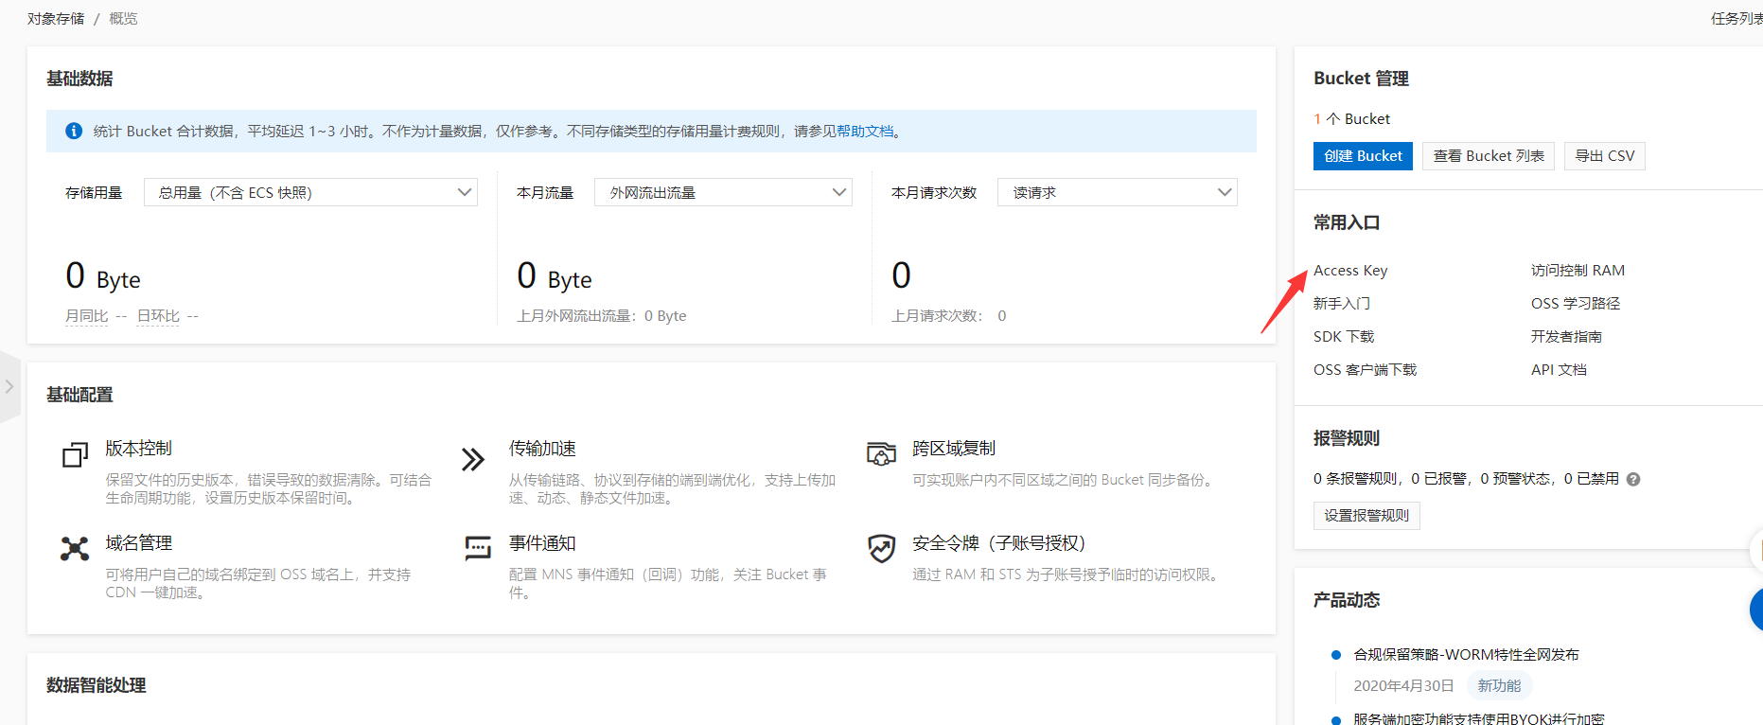Screen dimensions: 1763x725
Task: Open the 本月流量 外网流出流量 dropdown
Action: 723,192
